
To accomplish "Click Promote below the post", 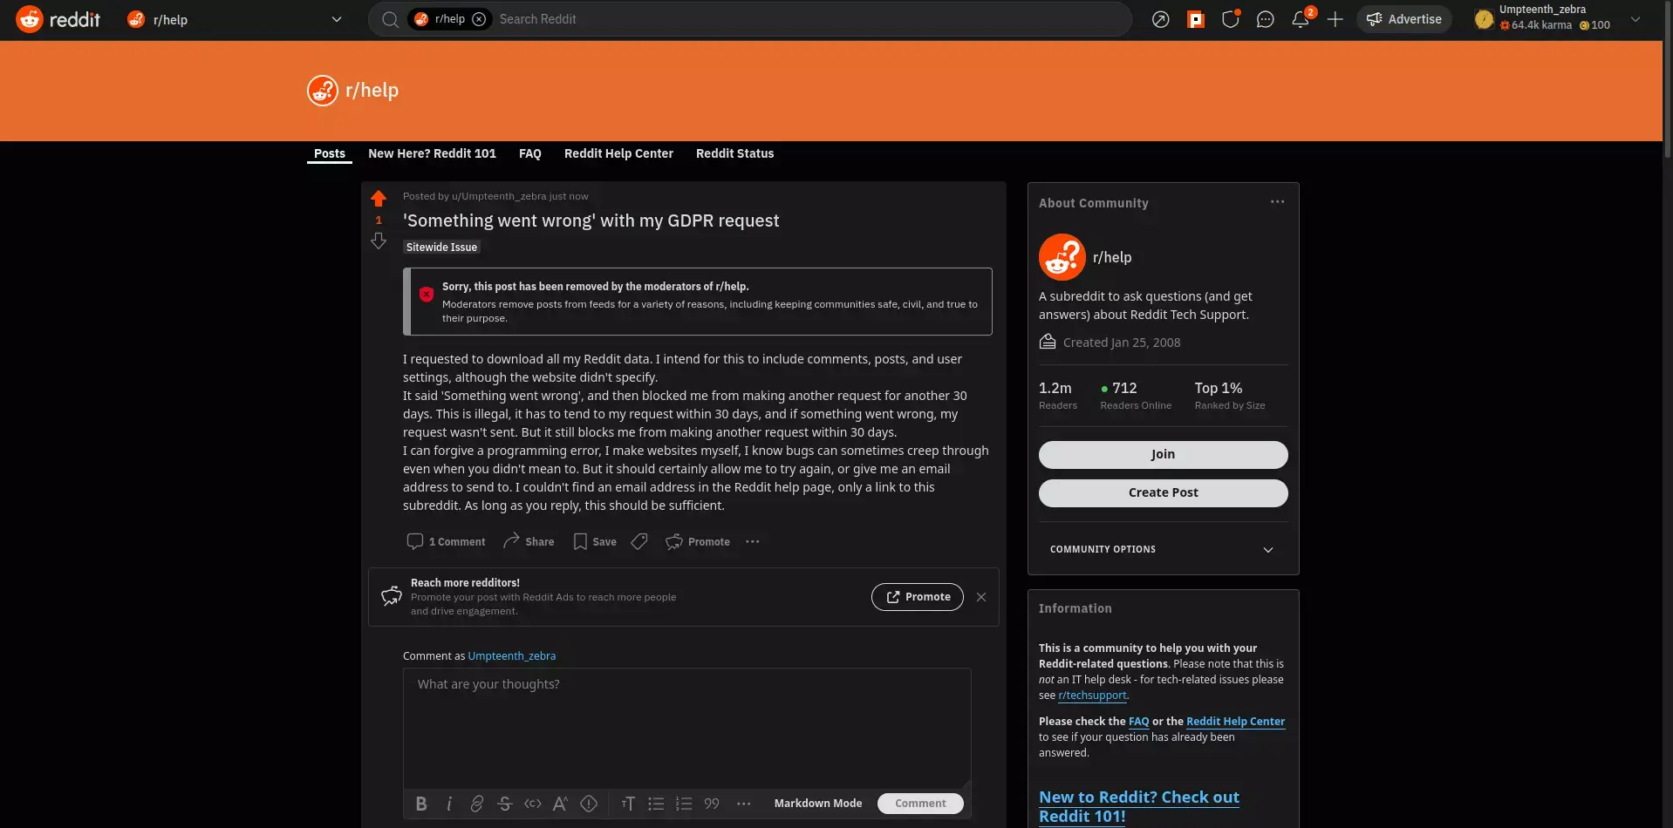I will coord(698,541).
